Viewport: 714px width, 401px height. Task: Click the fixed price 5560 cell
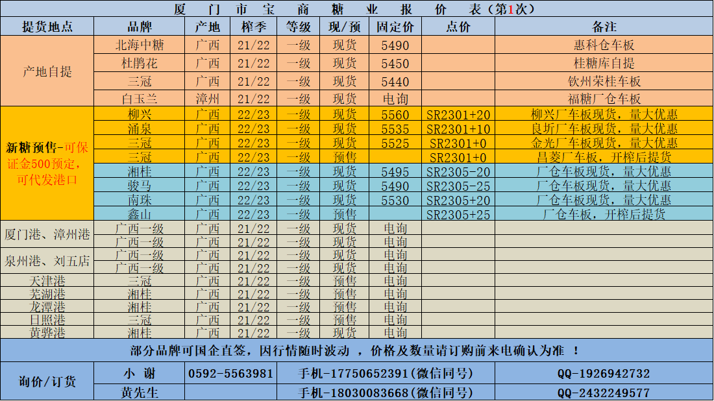(395, 114)
